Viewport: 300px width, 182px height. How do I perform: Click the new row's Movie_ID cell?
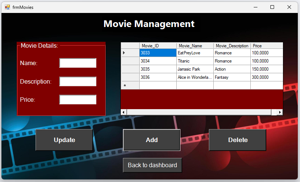pyautogui.click(x=158, y=85)
